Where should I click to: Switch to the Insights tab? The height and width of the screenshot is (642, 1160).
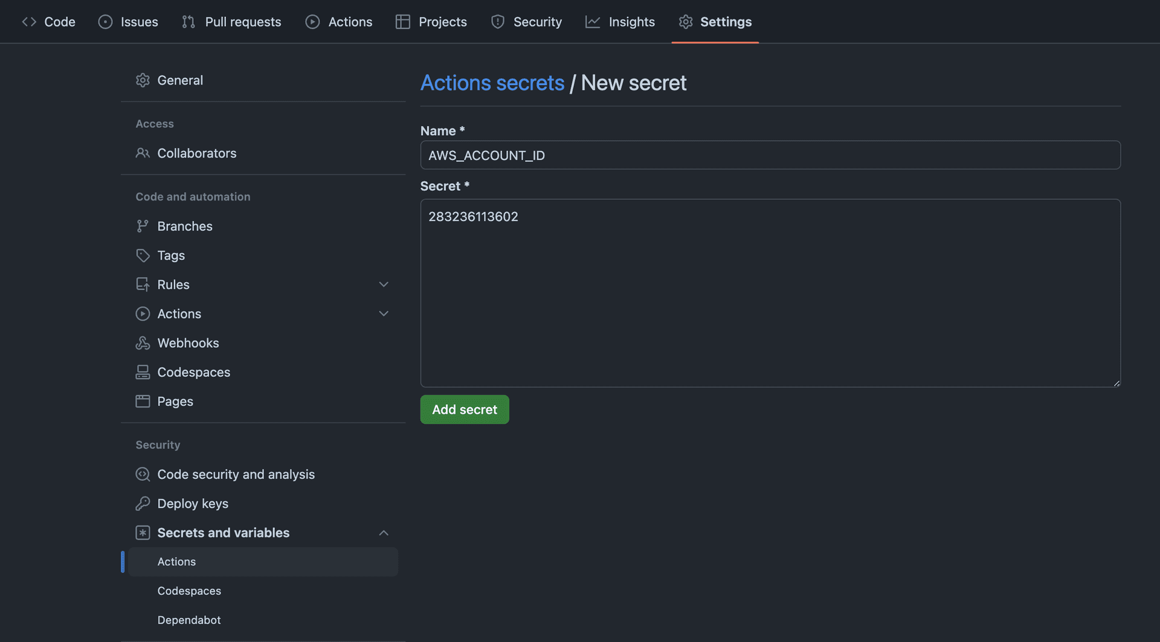tap(620, 22)
